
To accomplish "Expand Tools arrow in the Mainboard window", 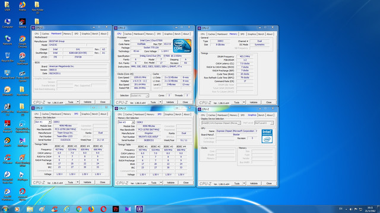I will click(78, 102).
